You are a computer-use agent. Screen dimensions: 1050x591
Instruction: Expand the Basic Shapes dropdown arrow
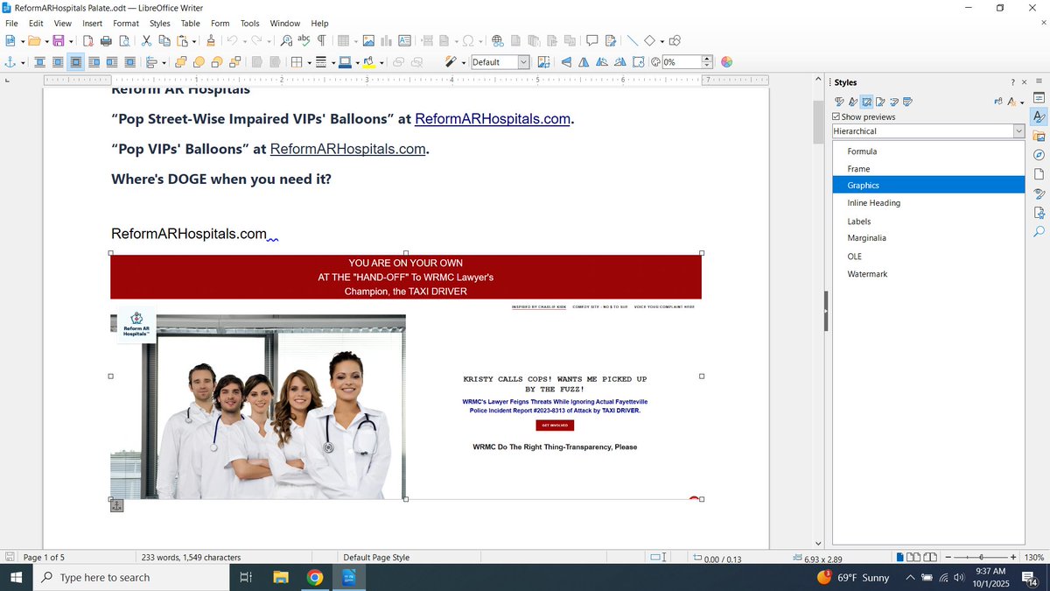661,40
